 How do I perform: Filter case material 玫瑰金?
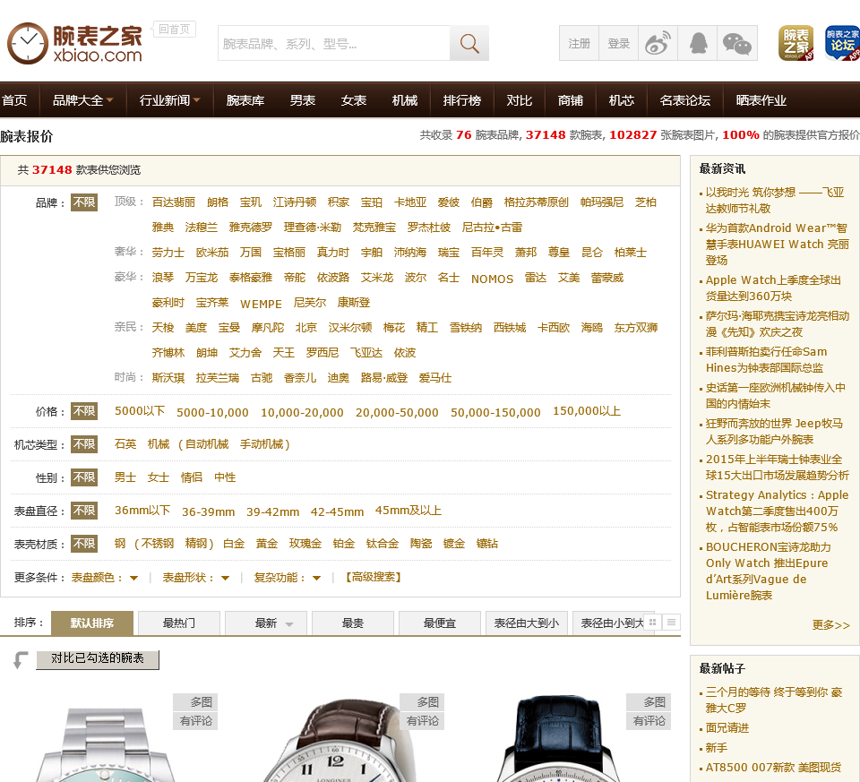coord(305,544)
